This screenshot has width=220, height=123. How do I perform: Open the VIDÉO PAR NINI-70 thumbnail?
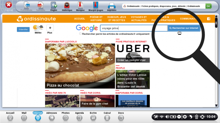[x=62, y=101]
